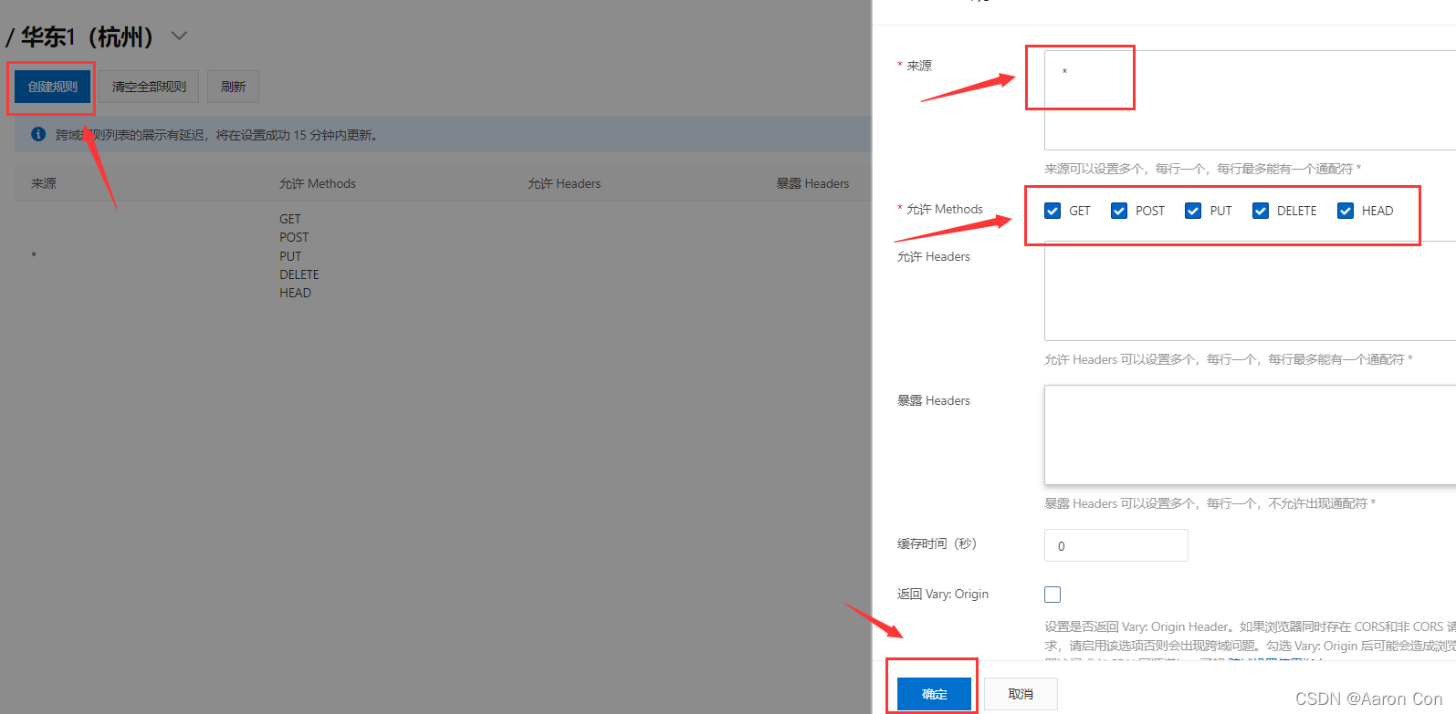Click the 来源 textarea in the rule form
Screen dimensions: 1456x714
[1250, 100]
